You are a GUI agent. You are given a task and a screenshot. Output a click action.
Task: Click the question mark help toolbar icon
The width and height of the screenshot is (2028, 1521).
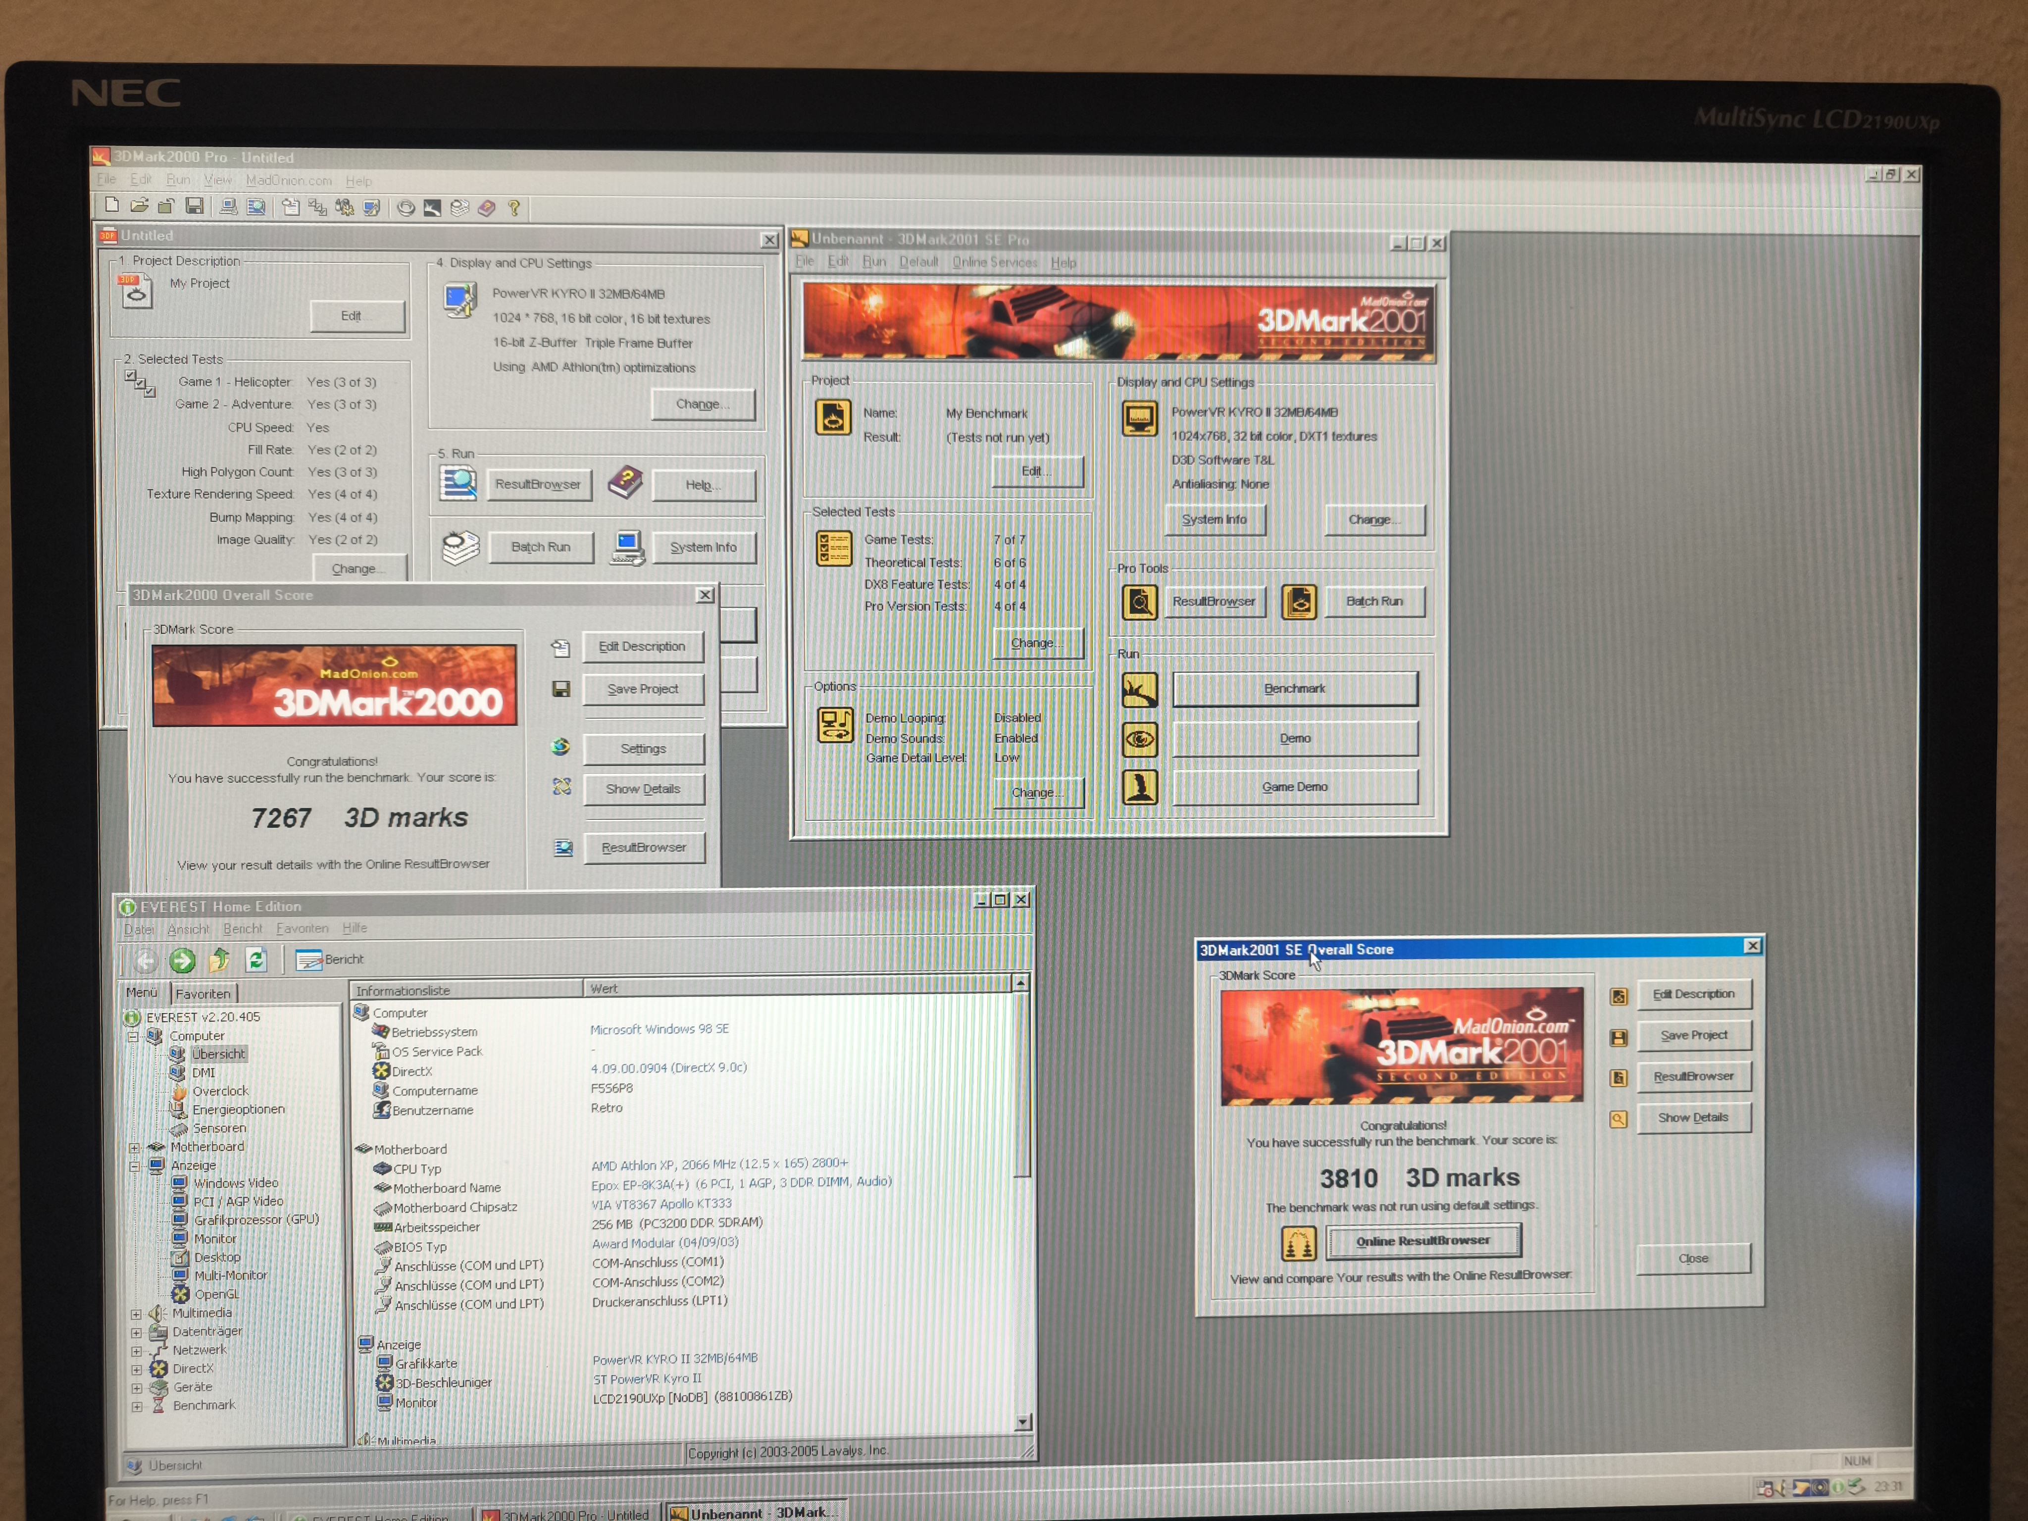click(514, 208)
